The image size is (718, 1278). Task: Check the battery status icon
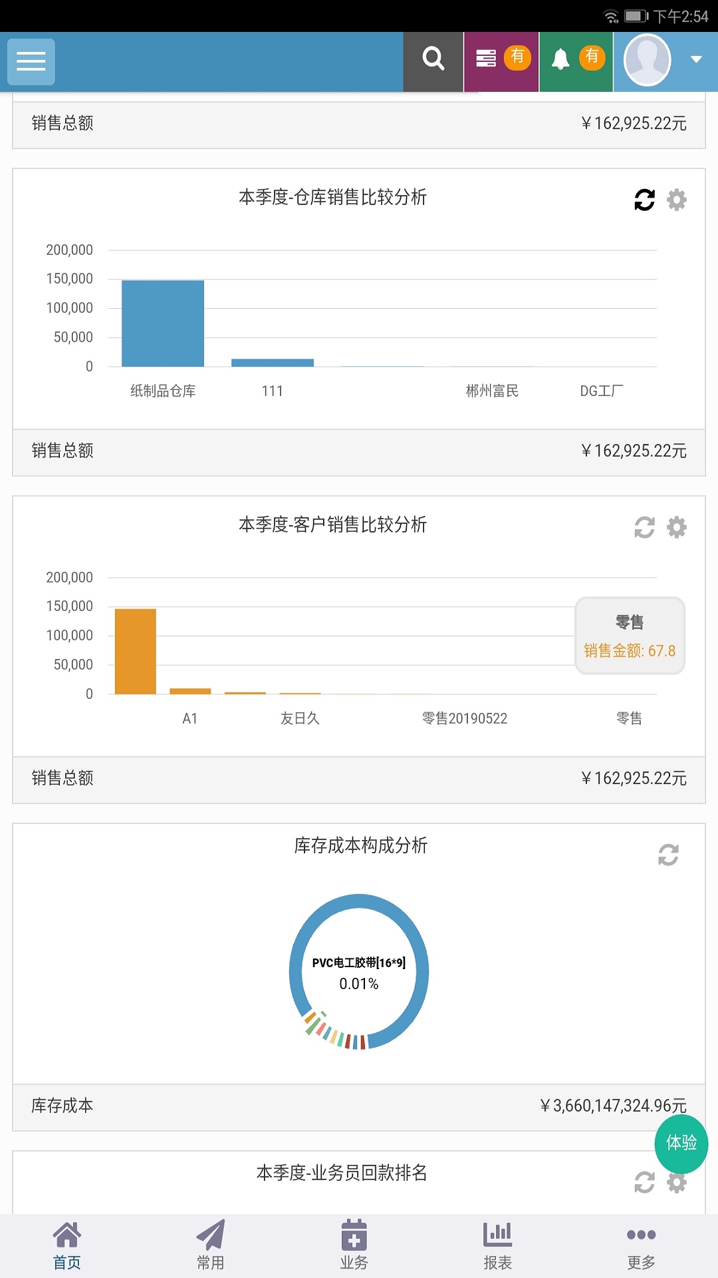[x=636, y=16]
